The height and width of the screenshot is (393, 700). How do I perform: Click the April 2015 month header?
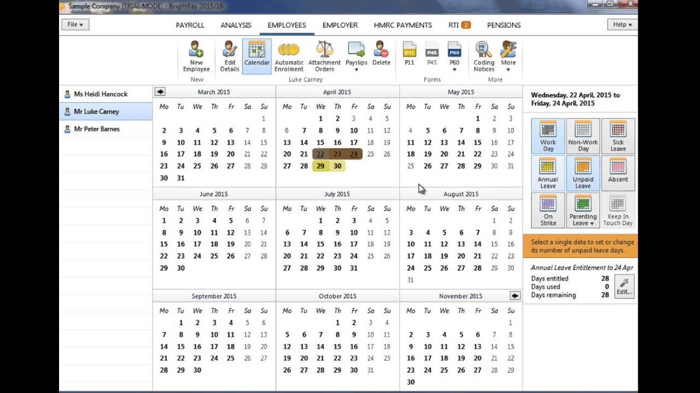[337, 92]
